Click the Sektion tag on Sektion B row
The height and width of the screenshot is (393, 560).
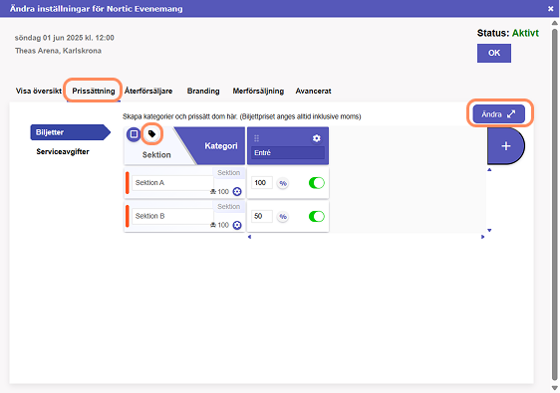[228, 207]
